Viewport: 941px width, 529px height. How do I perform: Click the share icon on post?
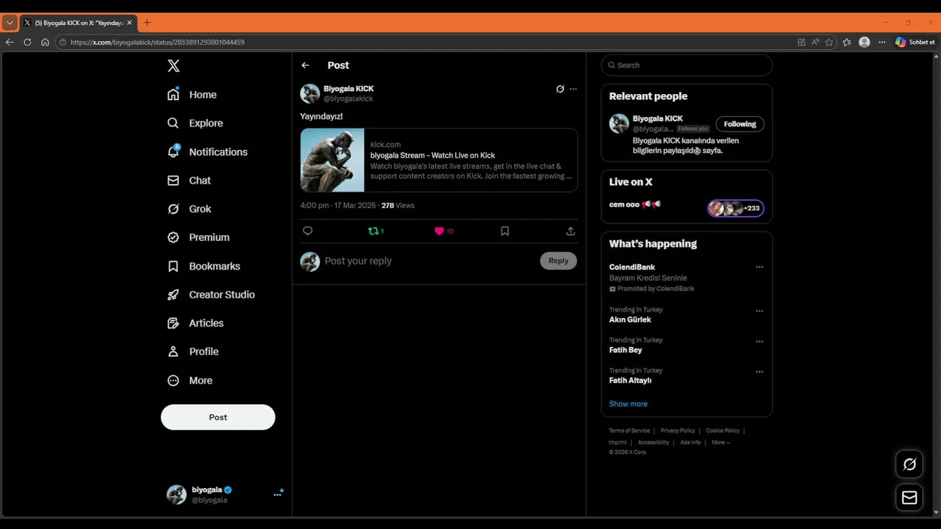point(570,231)
